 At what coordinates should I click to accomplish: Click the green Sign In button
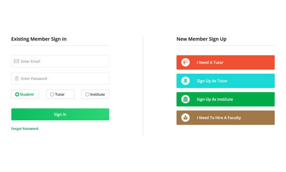pyautogui.click(x=60, y=114)
